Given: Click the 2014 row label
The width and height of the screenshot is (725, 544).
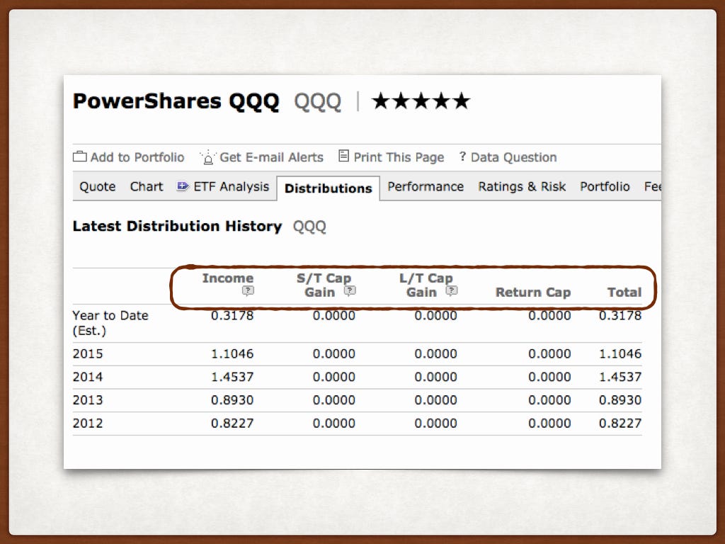Looking at the screenshot, I should point(88,377).
